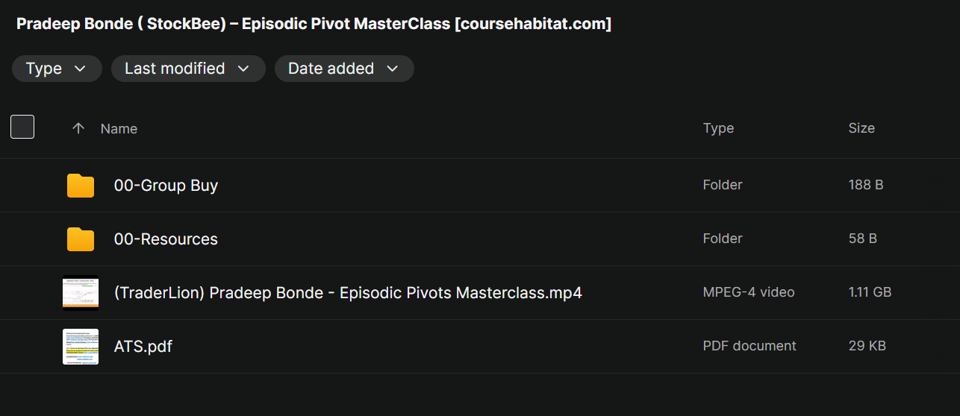This screenshot has height=416, width=960.
Task: Open the 00-Group Buy folder name
Action: click(166, 186)
